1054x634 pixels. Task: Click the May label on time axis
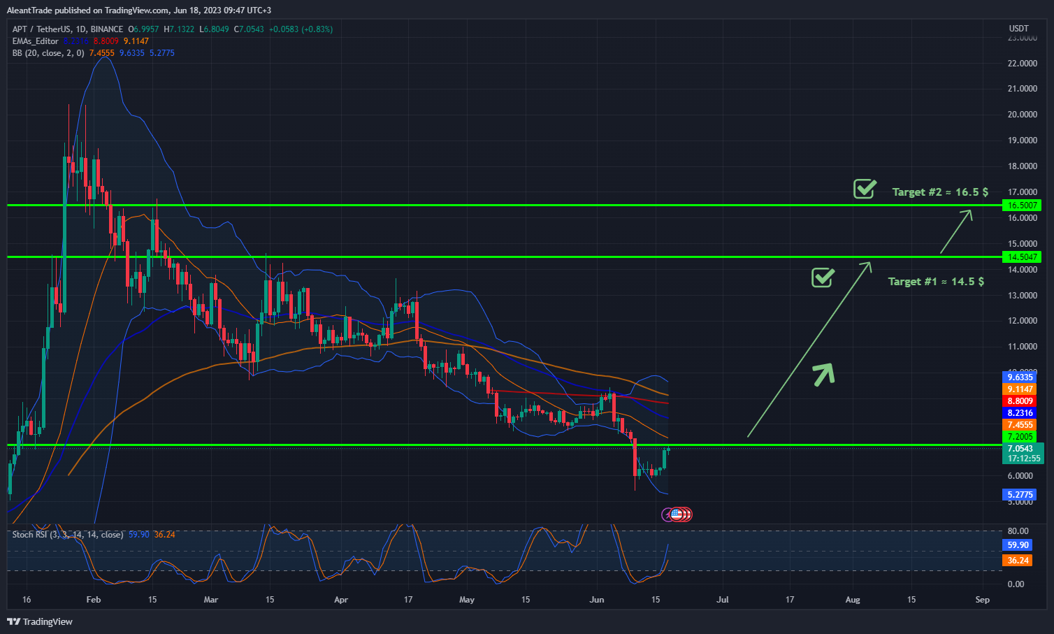tap(467, 600)
